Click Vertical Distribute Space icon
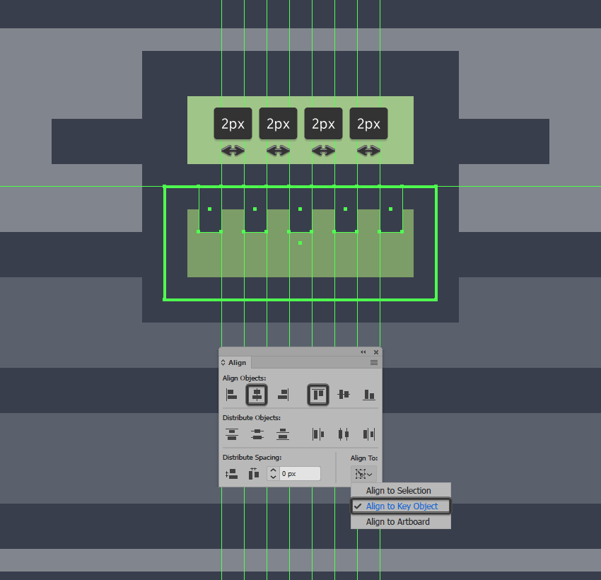The image size is (601, 580). coord(231,474)
